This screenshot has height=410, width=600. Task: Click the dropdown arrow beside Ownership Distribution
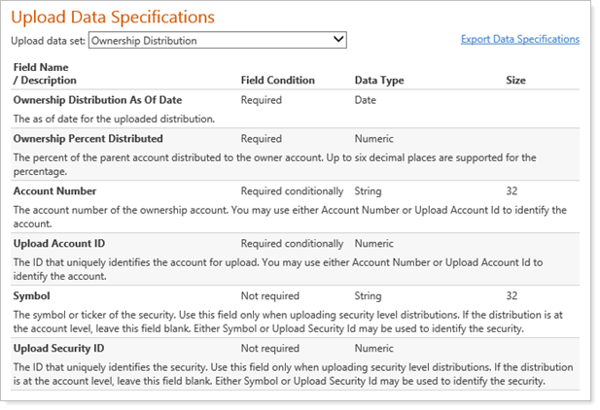(x=337, y=41)
